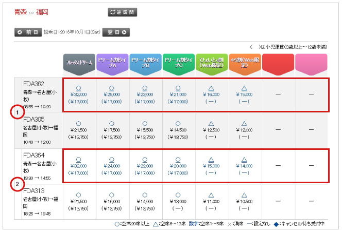Click the ¥11,000 price for FDA313

point(211,202)
